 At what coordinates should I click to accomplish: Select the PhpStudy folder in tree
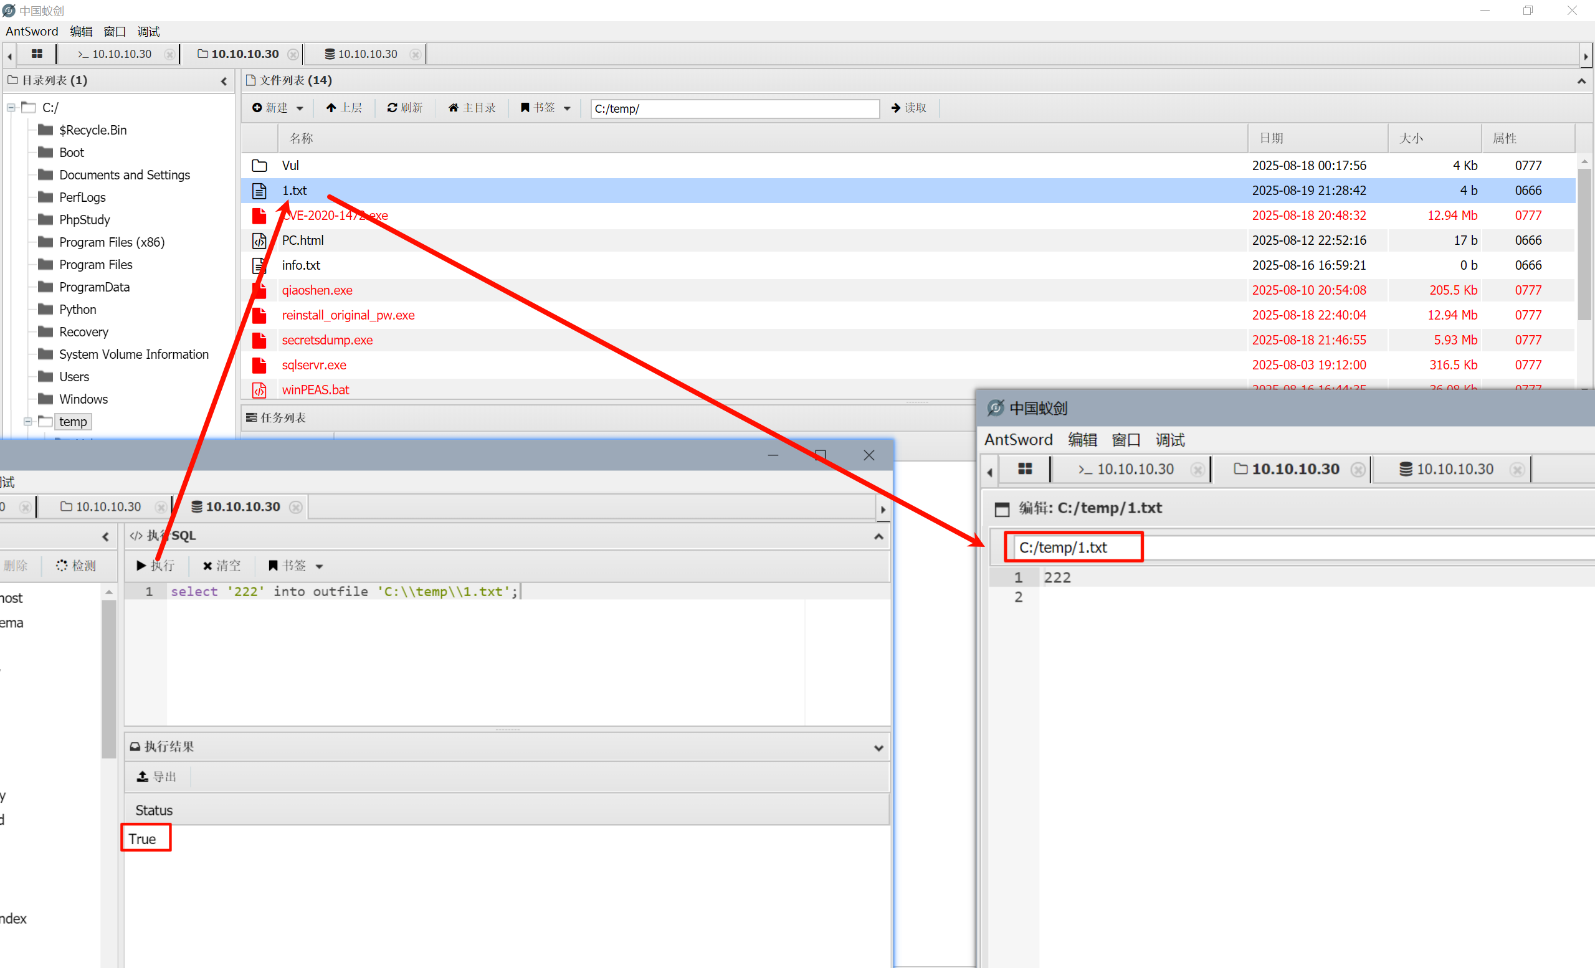pos(84,219)
